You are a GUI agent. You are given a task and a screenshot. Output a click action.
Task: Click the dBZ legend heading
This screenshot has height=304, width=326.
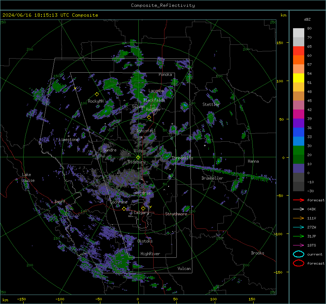(x=307, y=20)
